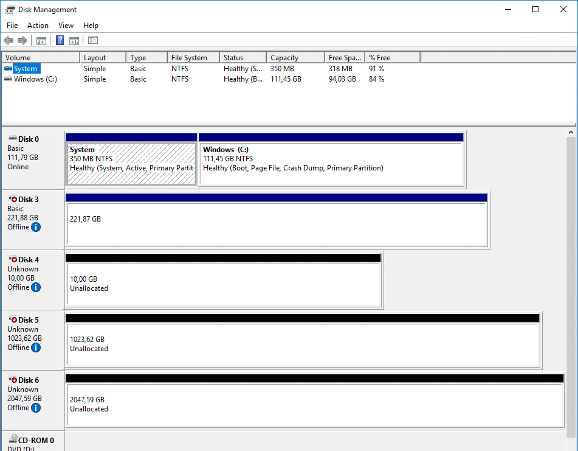578x451 pixels.
Task: Select the highlighted System volume name in the list
Action: point(26,69)
